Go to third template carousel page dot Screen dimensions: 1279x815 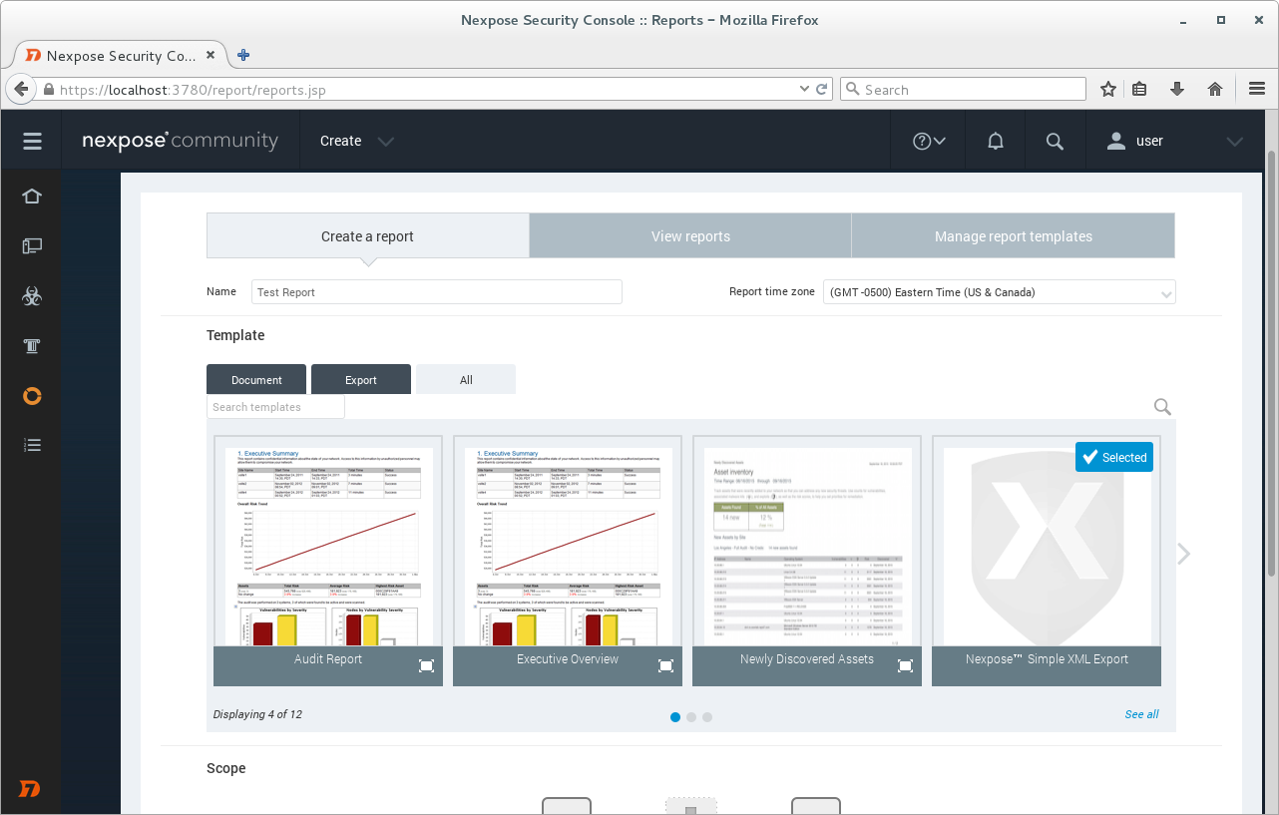coord(707,717)
